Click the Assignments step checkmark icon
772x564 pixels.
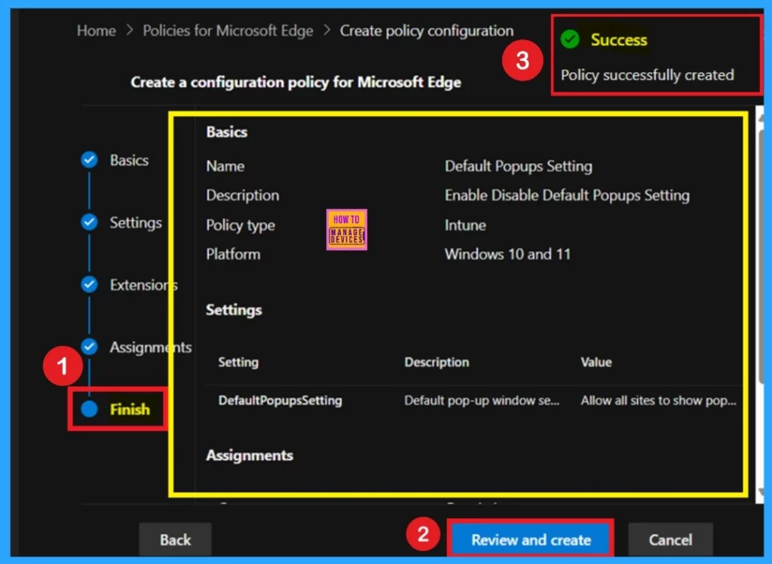[89, 347]
